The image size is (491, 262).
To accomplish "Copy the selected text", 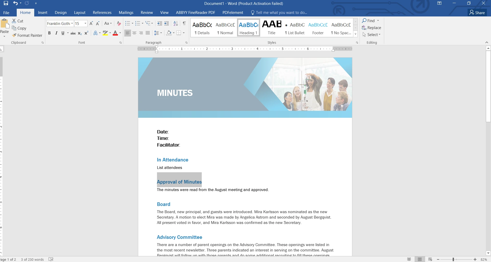I will [19, 28].
